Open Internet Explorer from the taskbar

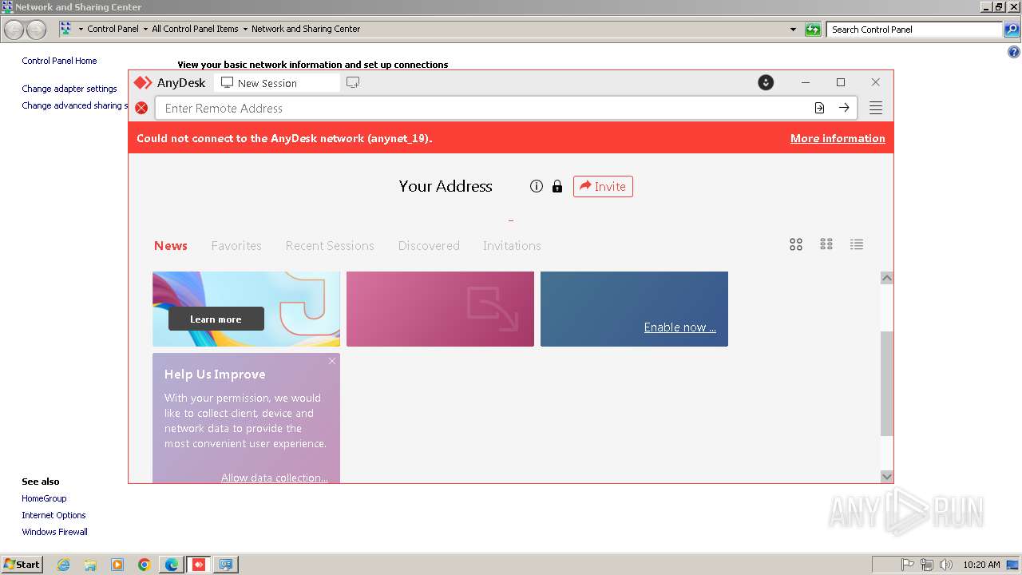coord(63,565)
